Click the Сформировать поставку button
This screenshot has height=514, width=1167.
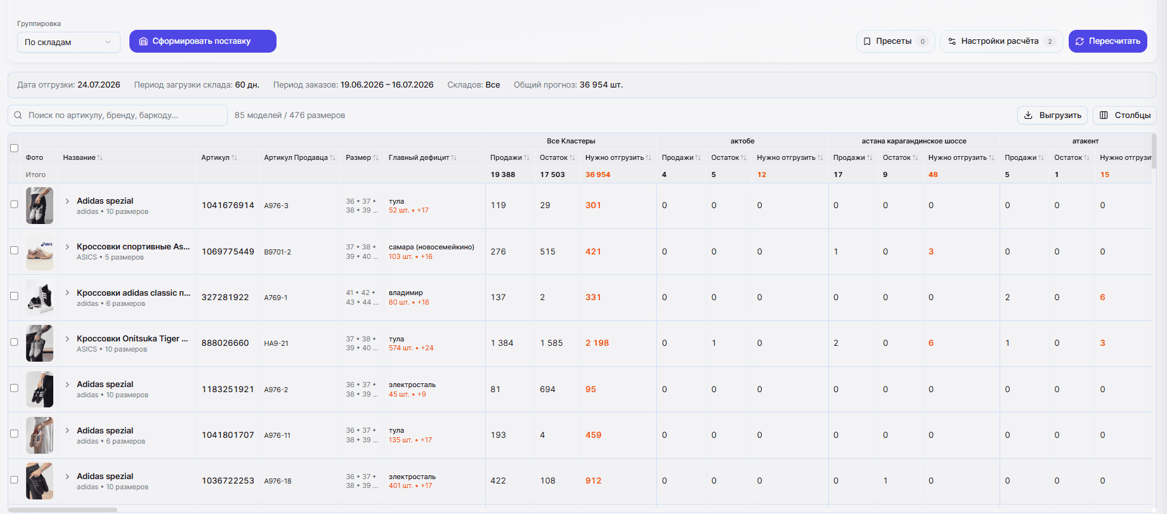click(x=203, y=41)
